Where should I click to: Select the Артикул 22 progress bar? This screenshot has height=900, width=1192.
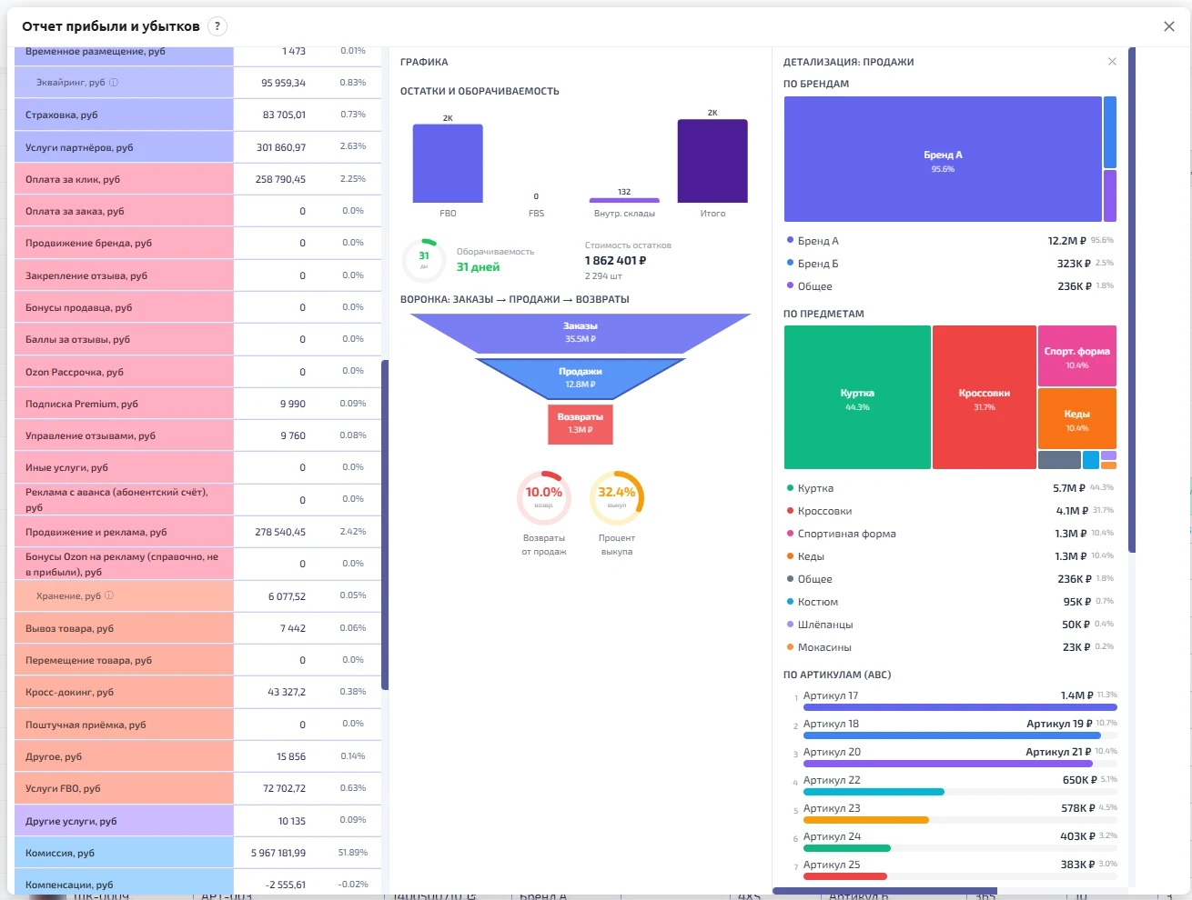(x=960, y=792)
